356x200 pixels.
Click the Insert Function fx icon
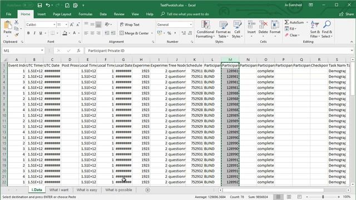(x=78, y=51)
